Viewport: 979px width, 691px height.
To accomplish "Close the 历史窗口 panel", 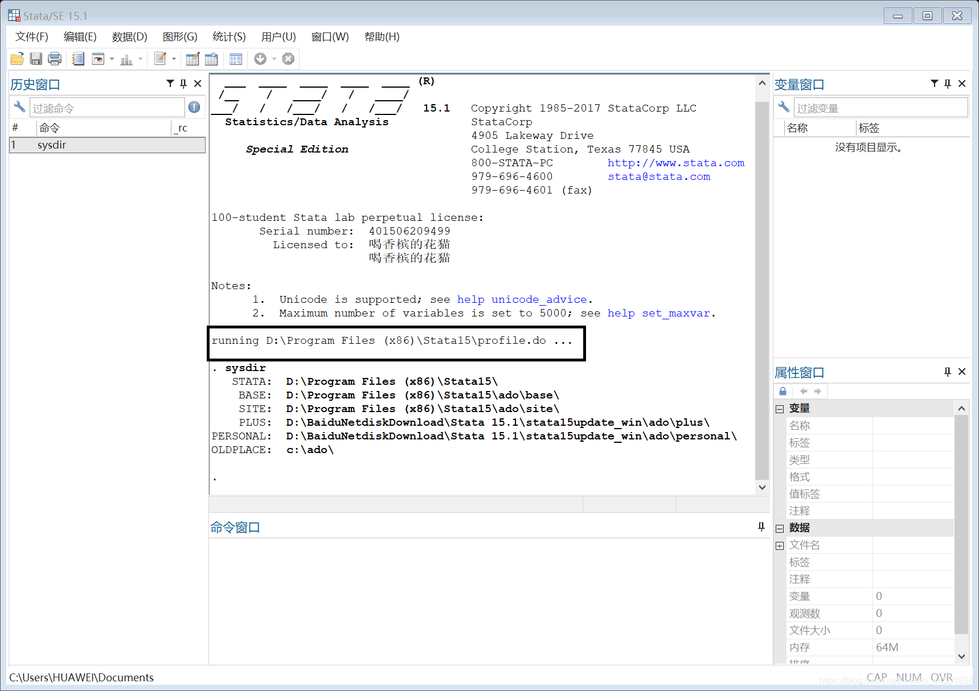I will [x=198, y=84].
